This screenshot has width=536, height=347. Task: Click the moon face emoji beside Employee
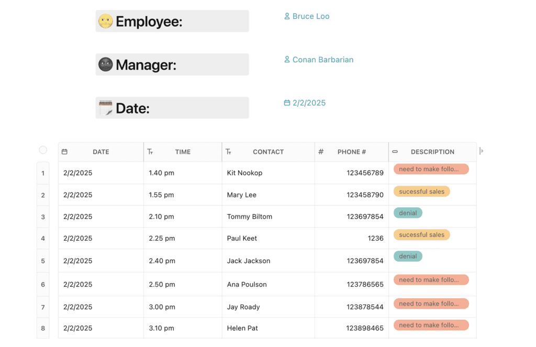click(x=106, y=21)
